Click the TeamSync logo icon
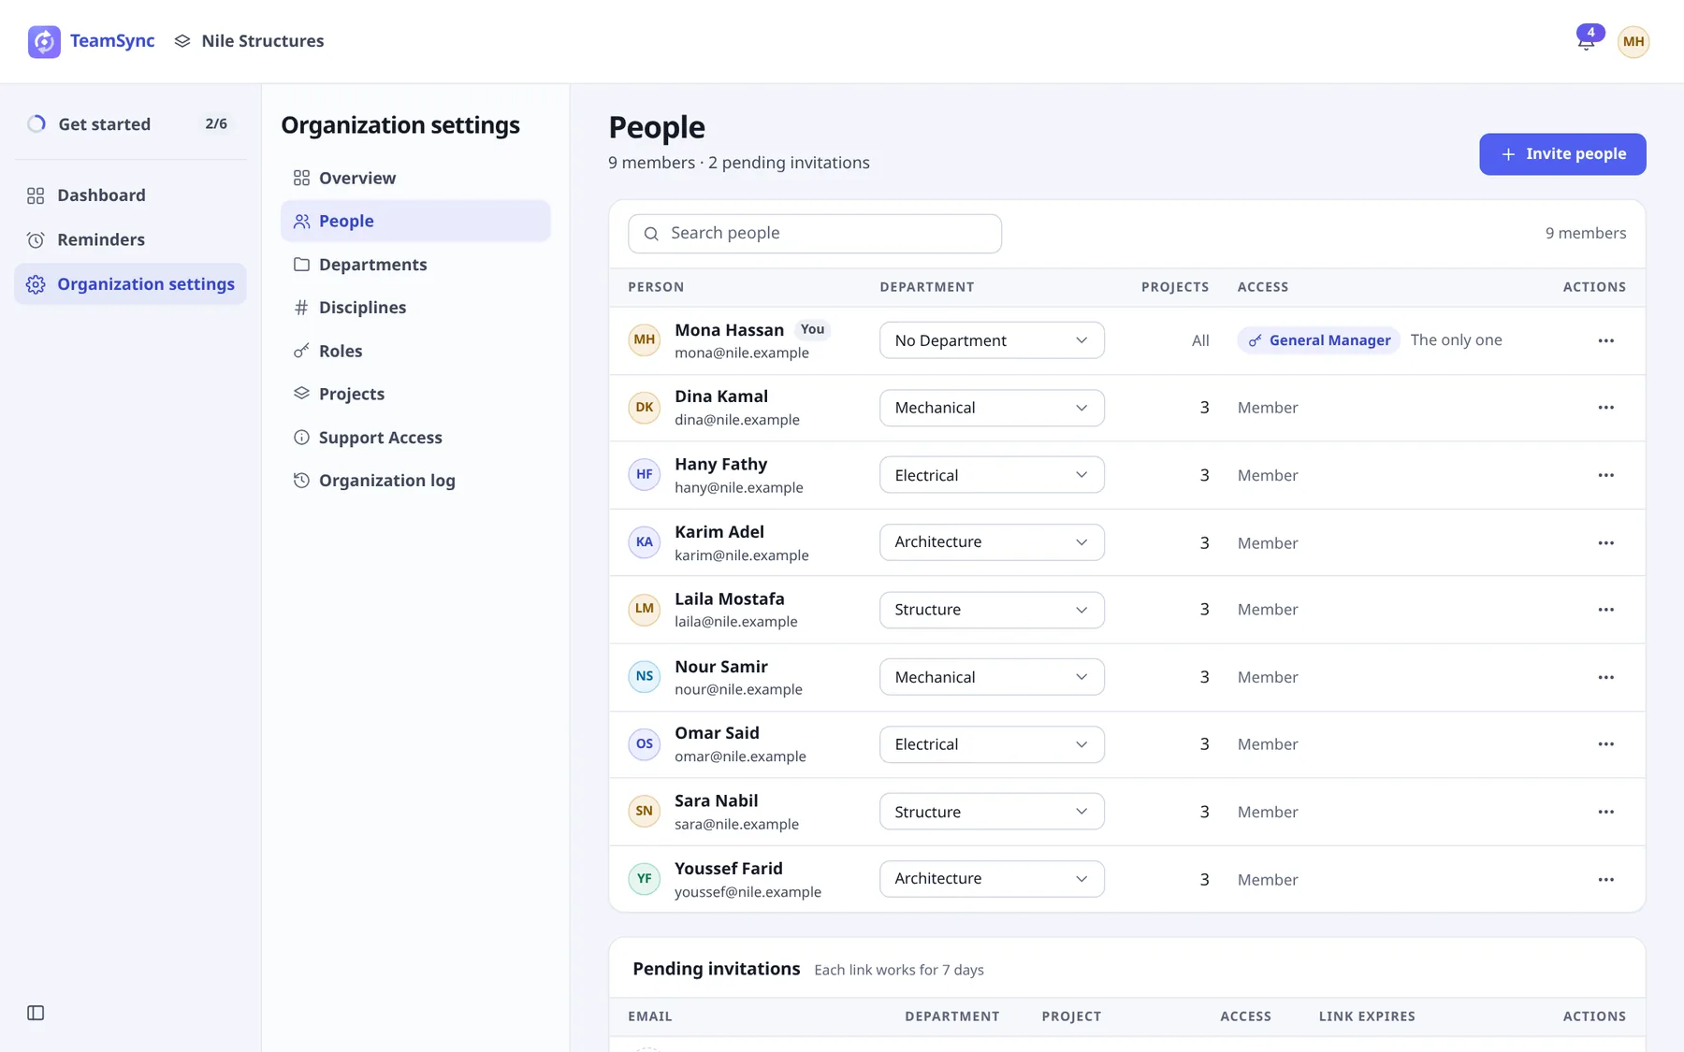The height and width of the screenshot is (1052, 1684). 44,41
